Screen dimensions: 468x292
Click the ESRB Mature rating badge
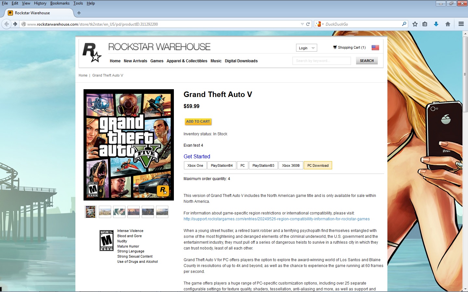(x=107, y=240)
